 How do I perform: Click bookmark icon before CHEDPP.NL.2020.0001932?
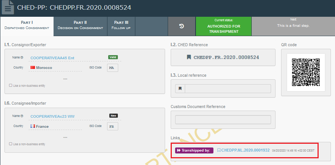[x=219, y=150]
